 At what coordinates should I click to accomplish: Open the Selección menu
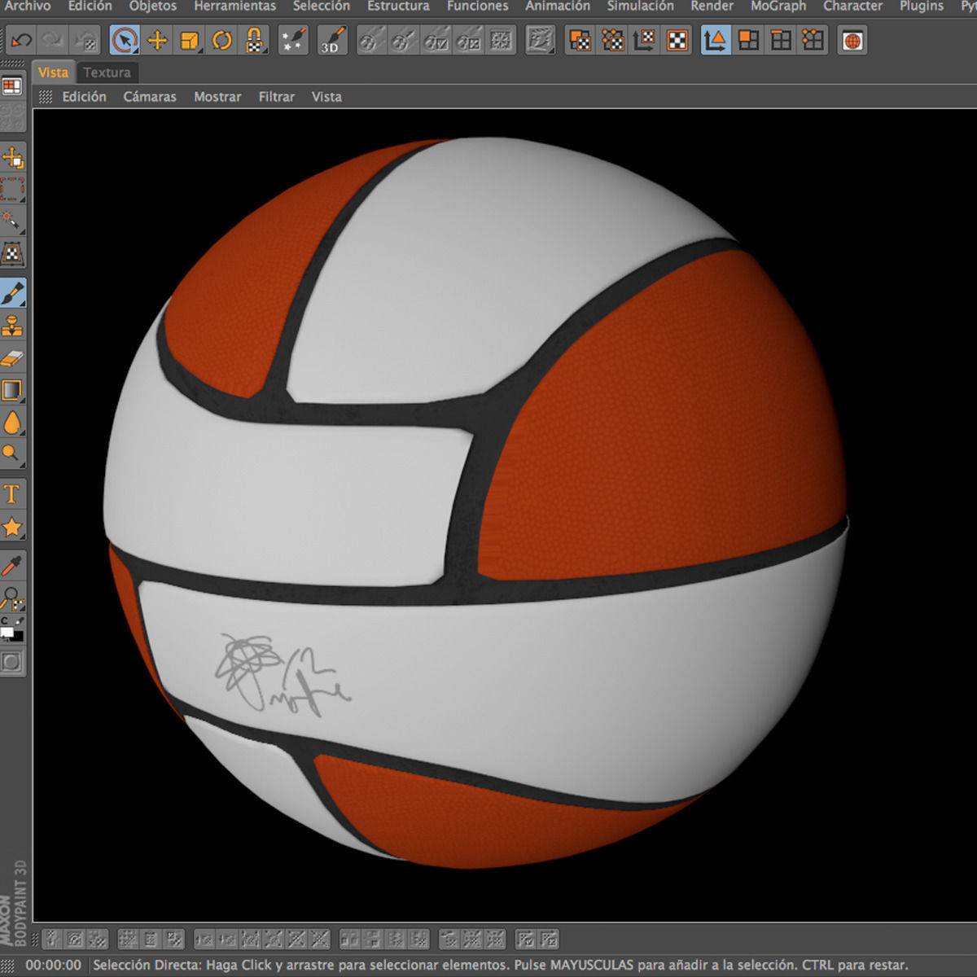pos(322,7)
